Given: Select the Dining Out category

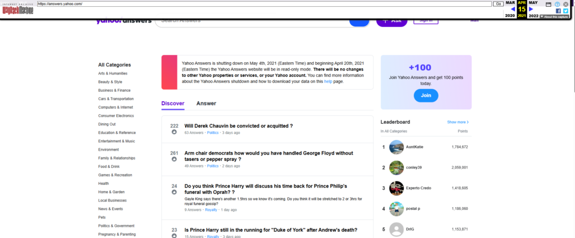Looking at the screenshot, I should click(107, 124).
